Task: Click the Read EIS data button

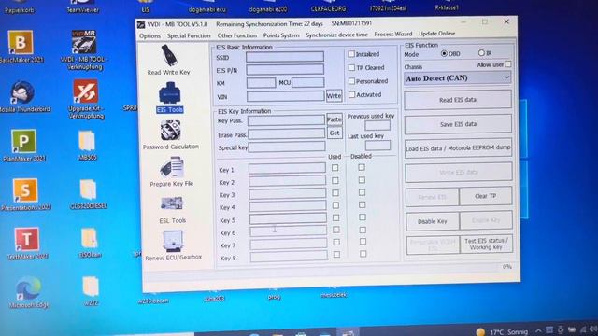Action: click(458, 100)
